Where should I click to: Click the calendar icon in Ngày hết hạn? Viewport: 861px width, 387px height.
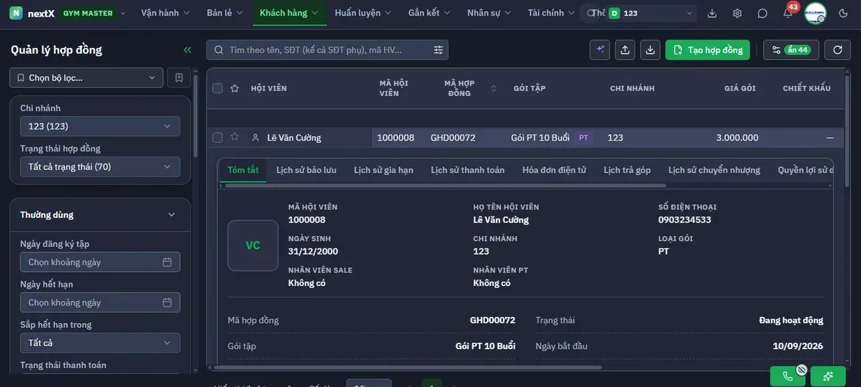[167, 302]
